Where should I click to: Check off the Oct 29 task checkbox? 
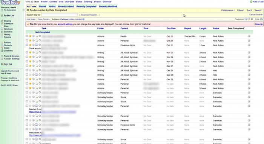tap(27, 41)
